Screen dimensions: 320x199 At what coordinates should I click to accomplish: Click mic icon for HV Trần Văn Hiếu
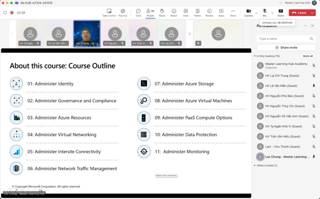coord(314,137)
